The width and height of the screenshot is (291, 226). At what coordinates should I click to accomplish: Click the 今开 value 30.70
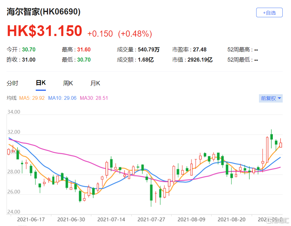point(29,50)
